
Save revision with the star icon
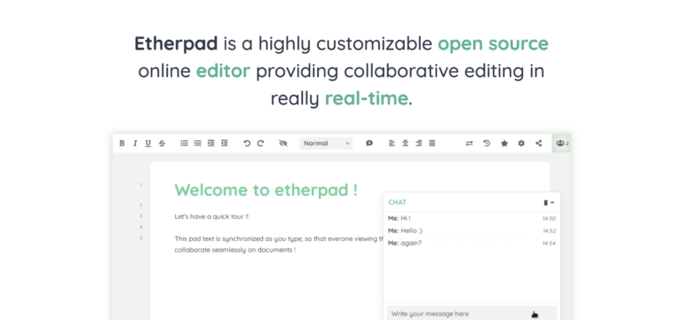504,144
